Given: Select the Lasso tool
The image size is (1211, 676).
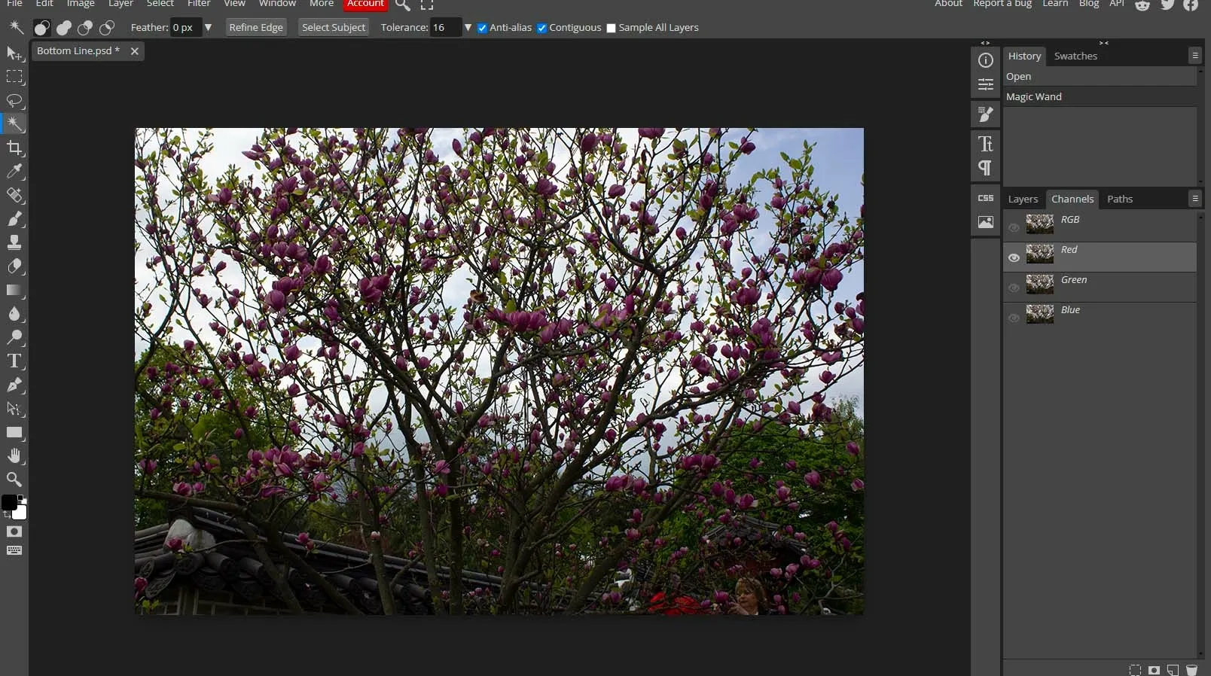Looking at the screenshot, I should pos(14,100).
